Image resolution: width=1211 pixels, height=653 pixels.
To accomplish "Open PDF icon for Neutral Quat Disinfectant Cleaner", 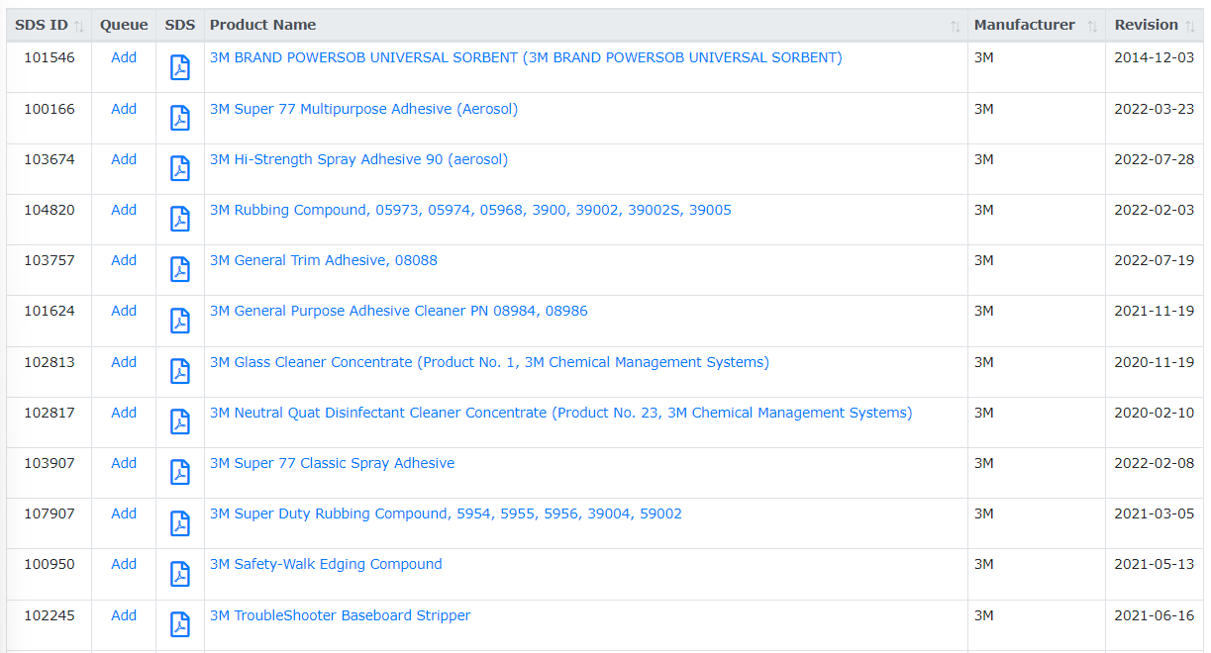I will 180,422.
